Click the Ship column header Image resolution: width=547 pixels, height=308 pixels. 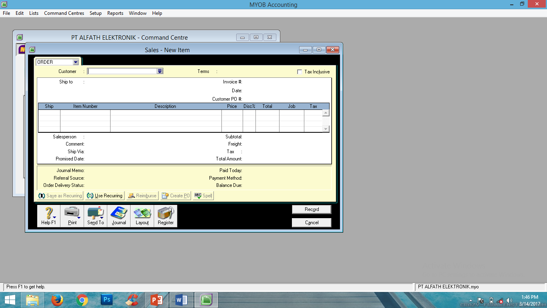49,106
